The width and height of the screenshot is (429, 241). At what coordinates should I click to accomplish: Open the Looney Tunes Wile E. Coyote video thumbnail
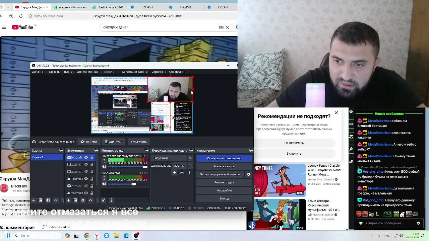pos(280,180)
